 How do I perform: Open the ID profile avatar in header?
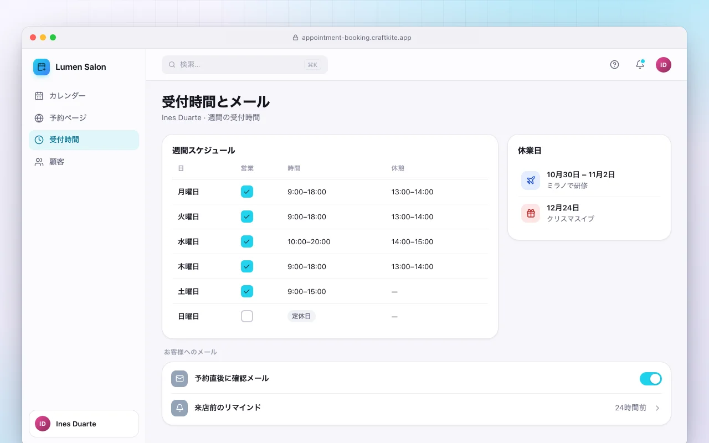tap(664, 65)
